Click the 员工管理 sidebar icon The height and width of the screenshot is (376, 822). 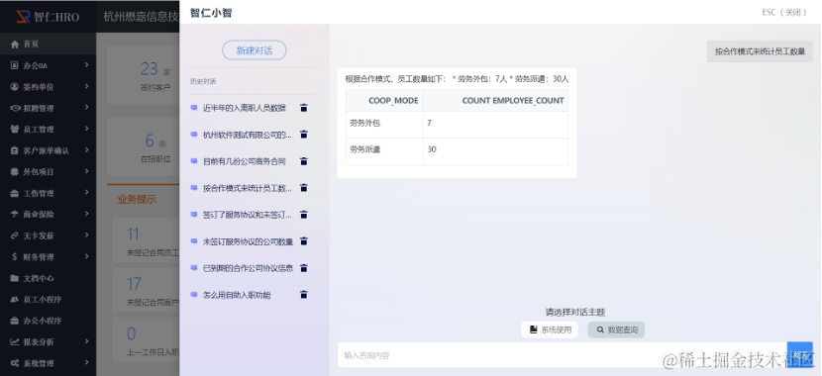click(x=15, y=130)
